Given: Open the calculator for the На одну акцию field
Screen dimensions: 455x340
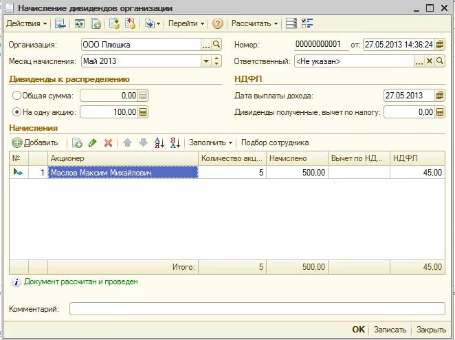Looking at the screenshot, I should pos(143,112).
